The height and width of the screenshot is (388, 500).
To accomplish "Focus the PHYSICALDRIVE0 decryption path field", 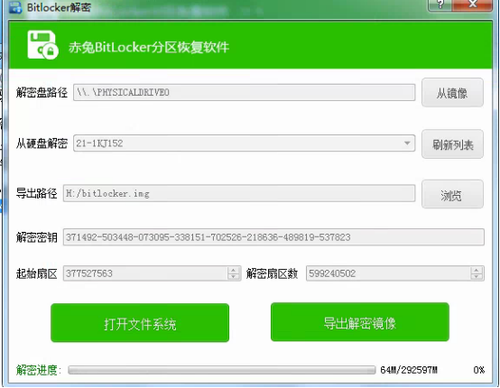I will click(245, 92).
